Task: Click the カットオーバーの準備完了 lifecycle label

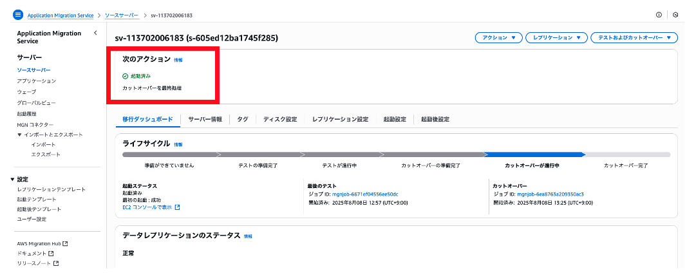Action: coord(431,165)
